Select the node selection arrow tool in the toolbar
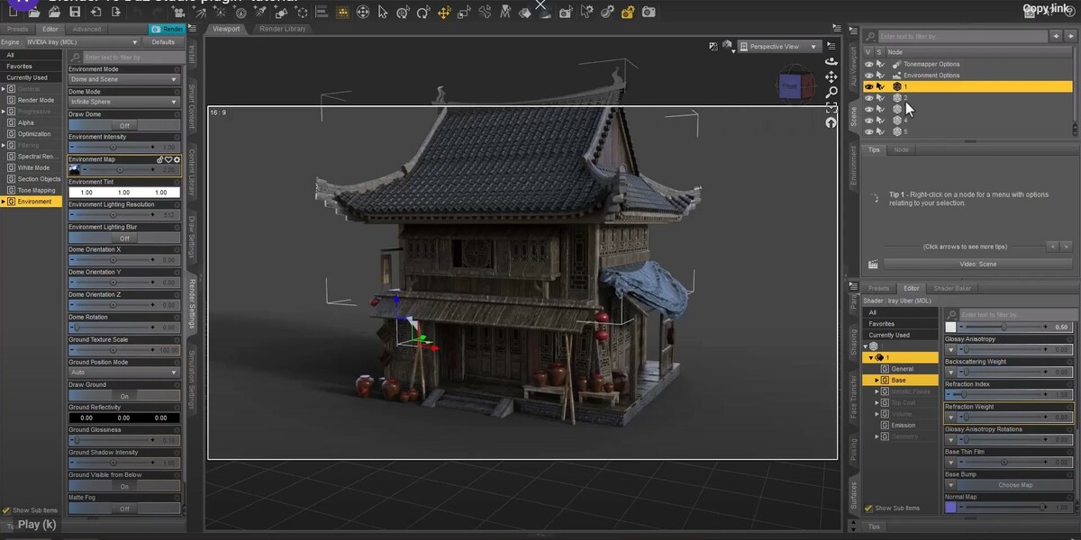The width and height of the screenshot is (1081, 540). click(x=382, y=12)
